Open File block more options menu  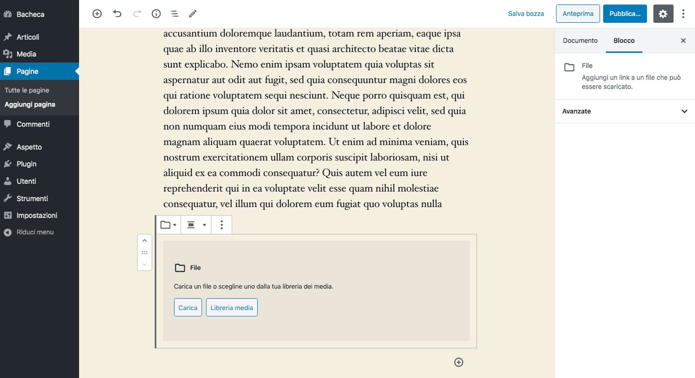[221, 225]
